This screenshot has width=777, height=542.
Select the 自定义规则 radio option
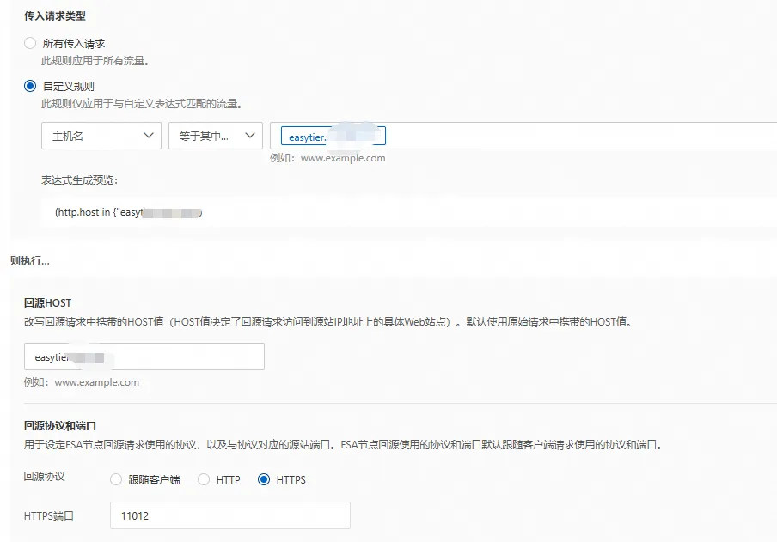(30, 85)
